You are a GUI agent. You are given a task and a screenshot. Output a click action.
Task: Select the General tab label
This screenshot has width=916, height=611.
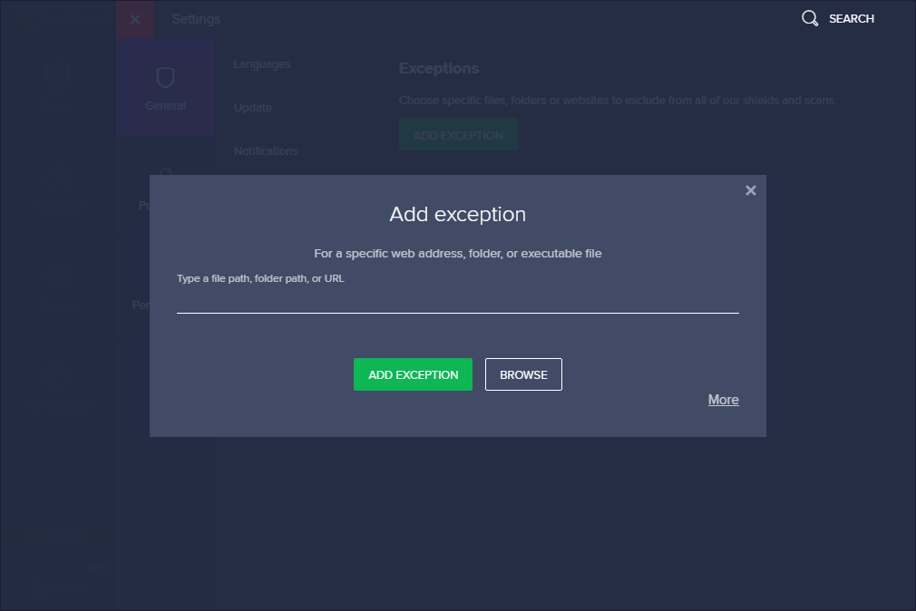165,106
